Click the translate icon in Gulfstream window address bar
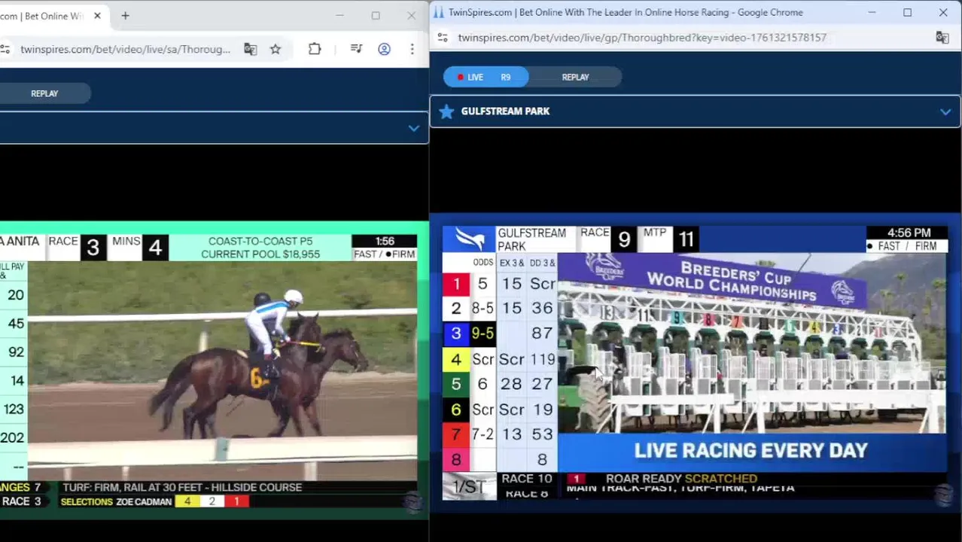Image resolution: width=962 pixels, height=542 pixels. (x=942, y=38)
